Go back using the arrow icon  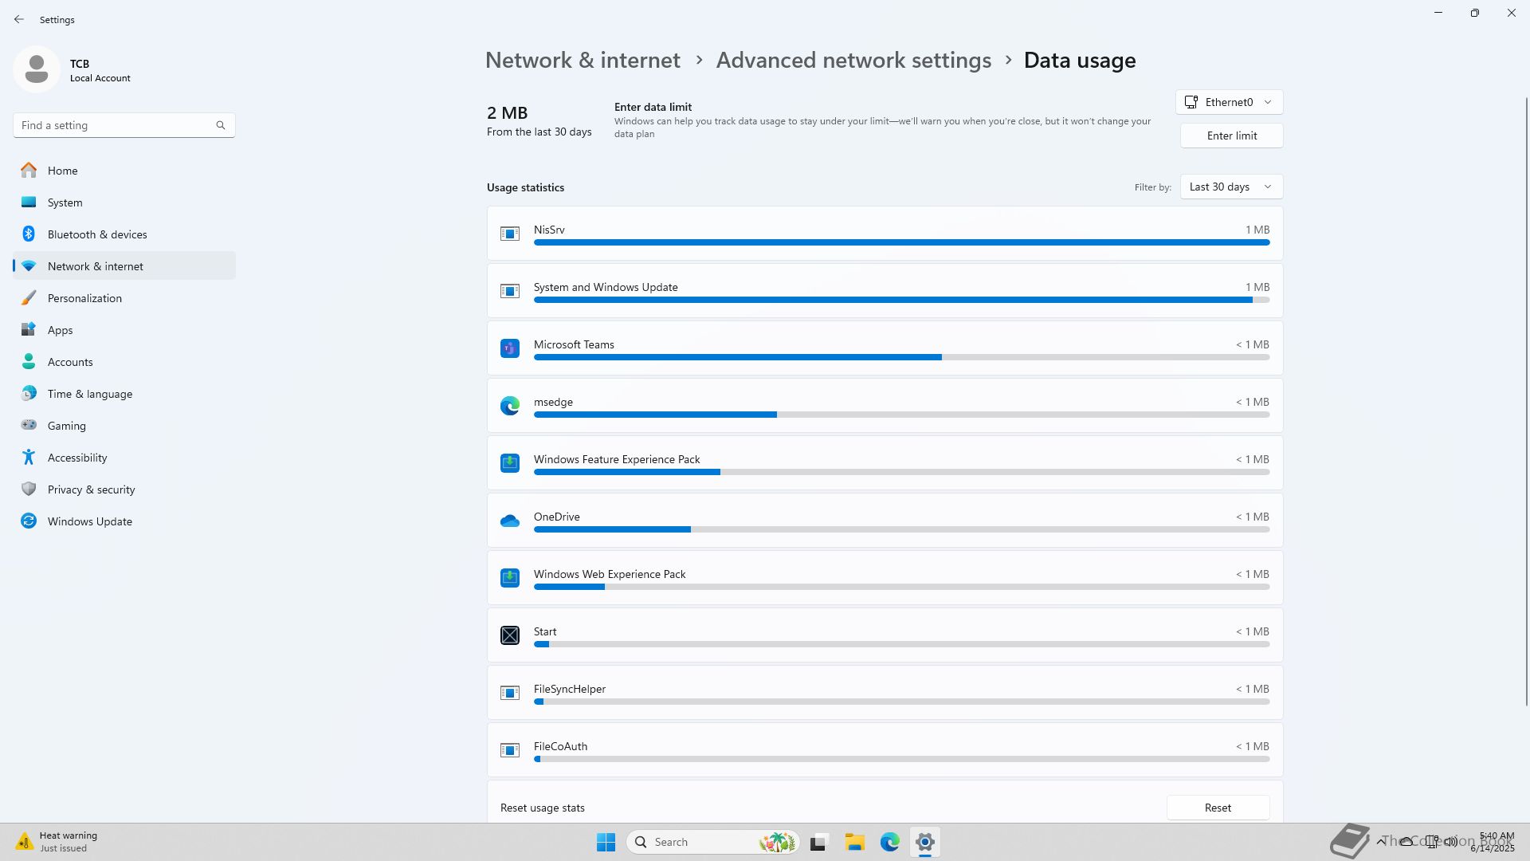click(x=19, y=19)
